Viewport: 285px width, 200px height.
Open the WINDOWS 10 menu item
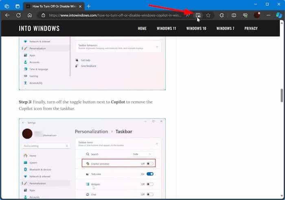coord(196,29)
